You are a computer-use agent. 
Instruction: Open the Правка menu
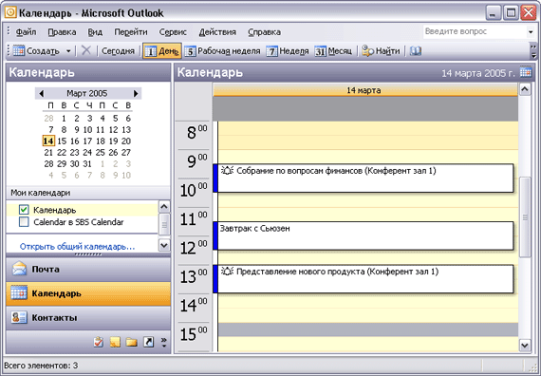click(62, 32)
